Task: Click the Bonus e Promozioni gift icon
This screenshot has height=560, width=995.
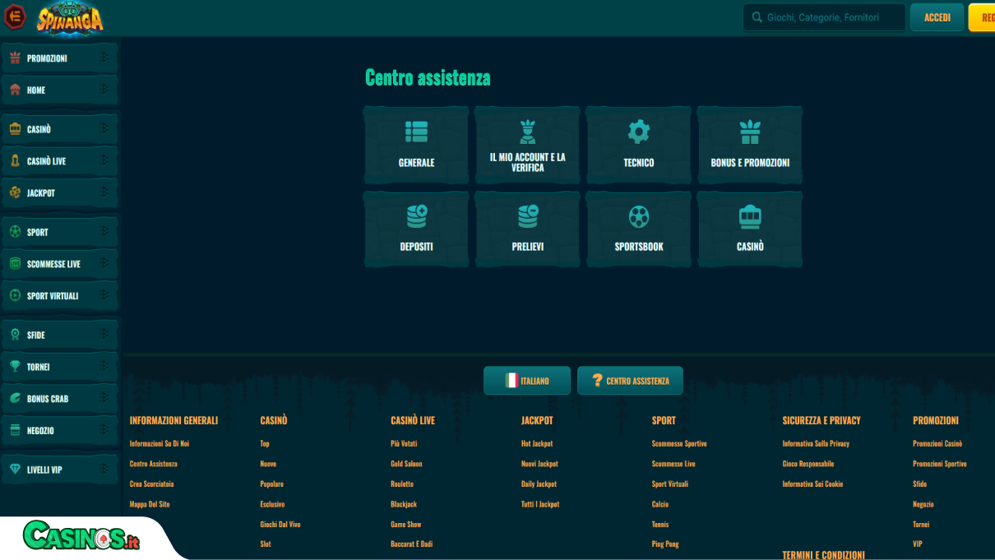Action: coord(750,132)
